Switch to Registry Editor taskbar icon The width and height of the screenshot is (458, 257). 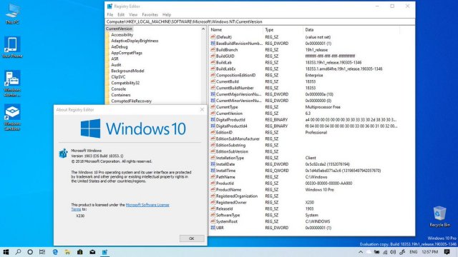click(104, 252)
